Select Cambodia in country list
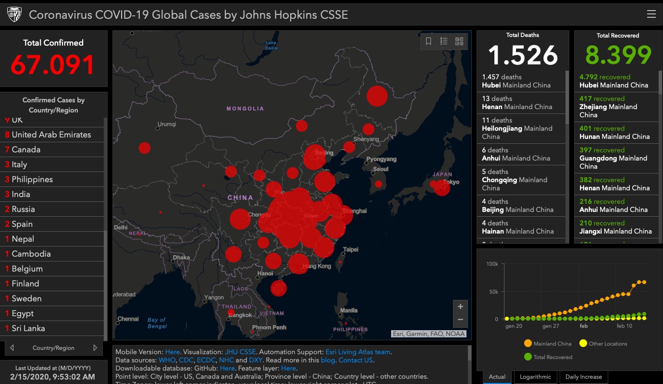 52,254
